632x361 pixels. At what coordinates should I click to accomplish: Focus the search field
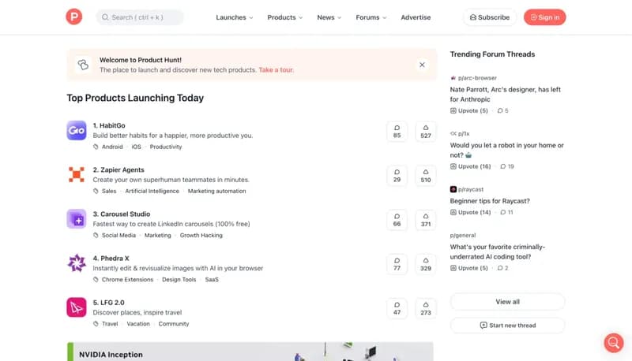pyautogui.click(x=140, y=17)
